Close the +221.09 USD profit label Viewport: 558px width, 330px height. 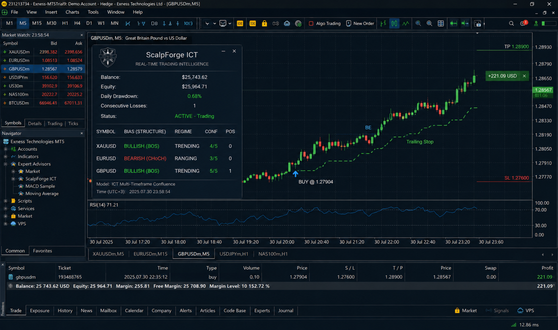coord(524,76)
